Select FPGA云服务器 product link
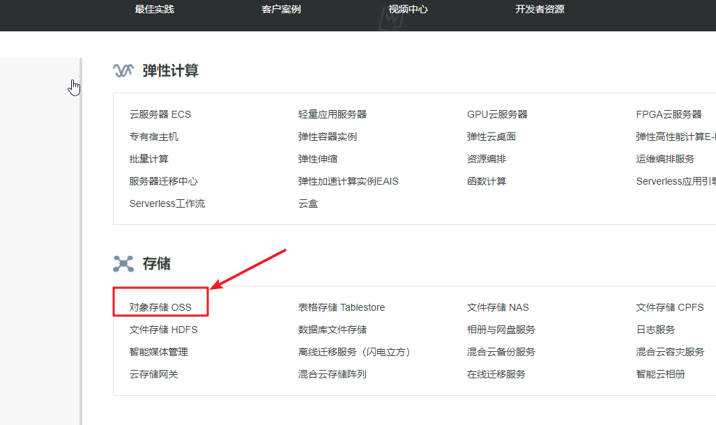This screenshot has height=425, width=716. coord(669,114)
